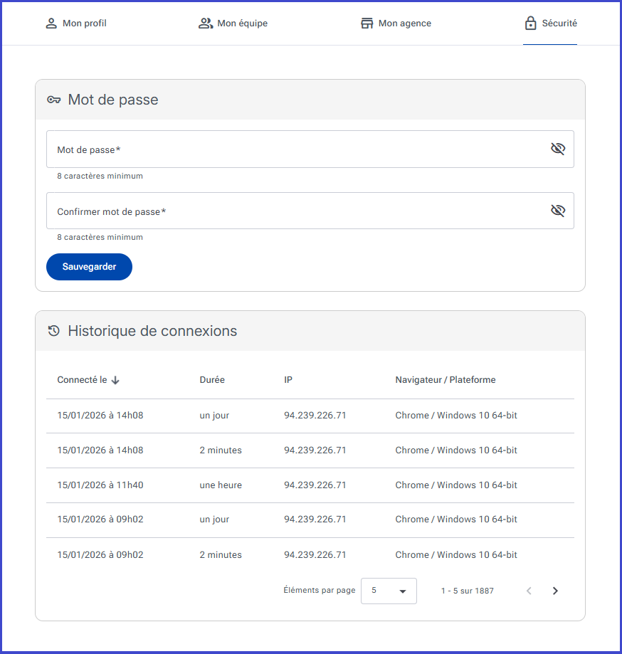Click the group icon beside Mon équipe
622x654 pixels.
pyautogui.click(x=205, y=23)
